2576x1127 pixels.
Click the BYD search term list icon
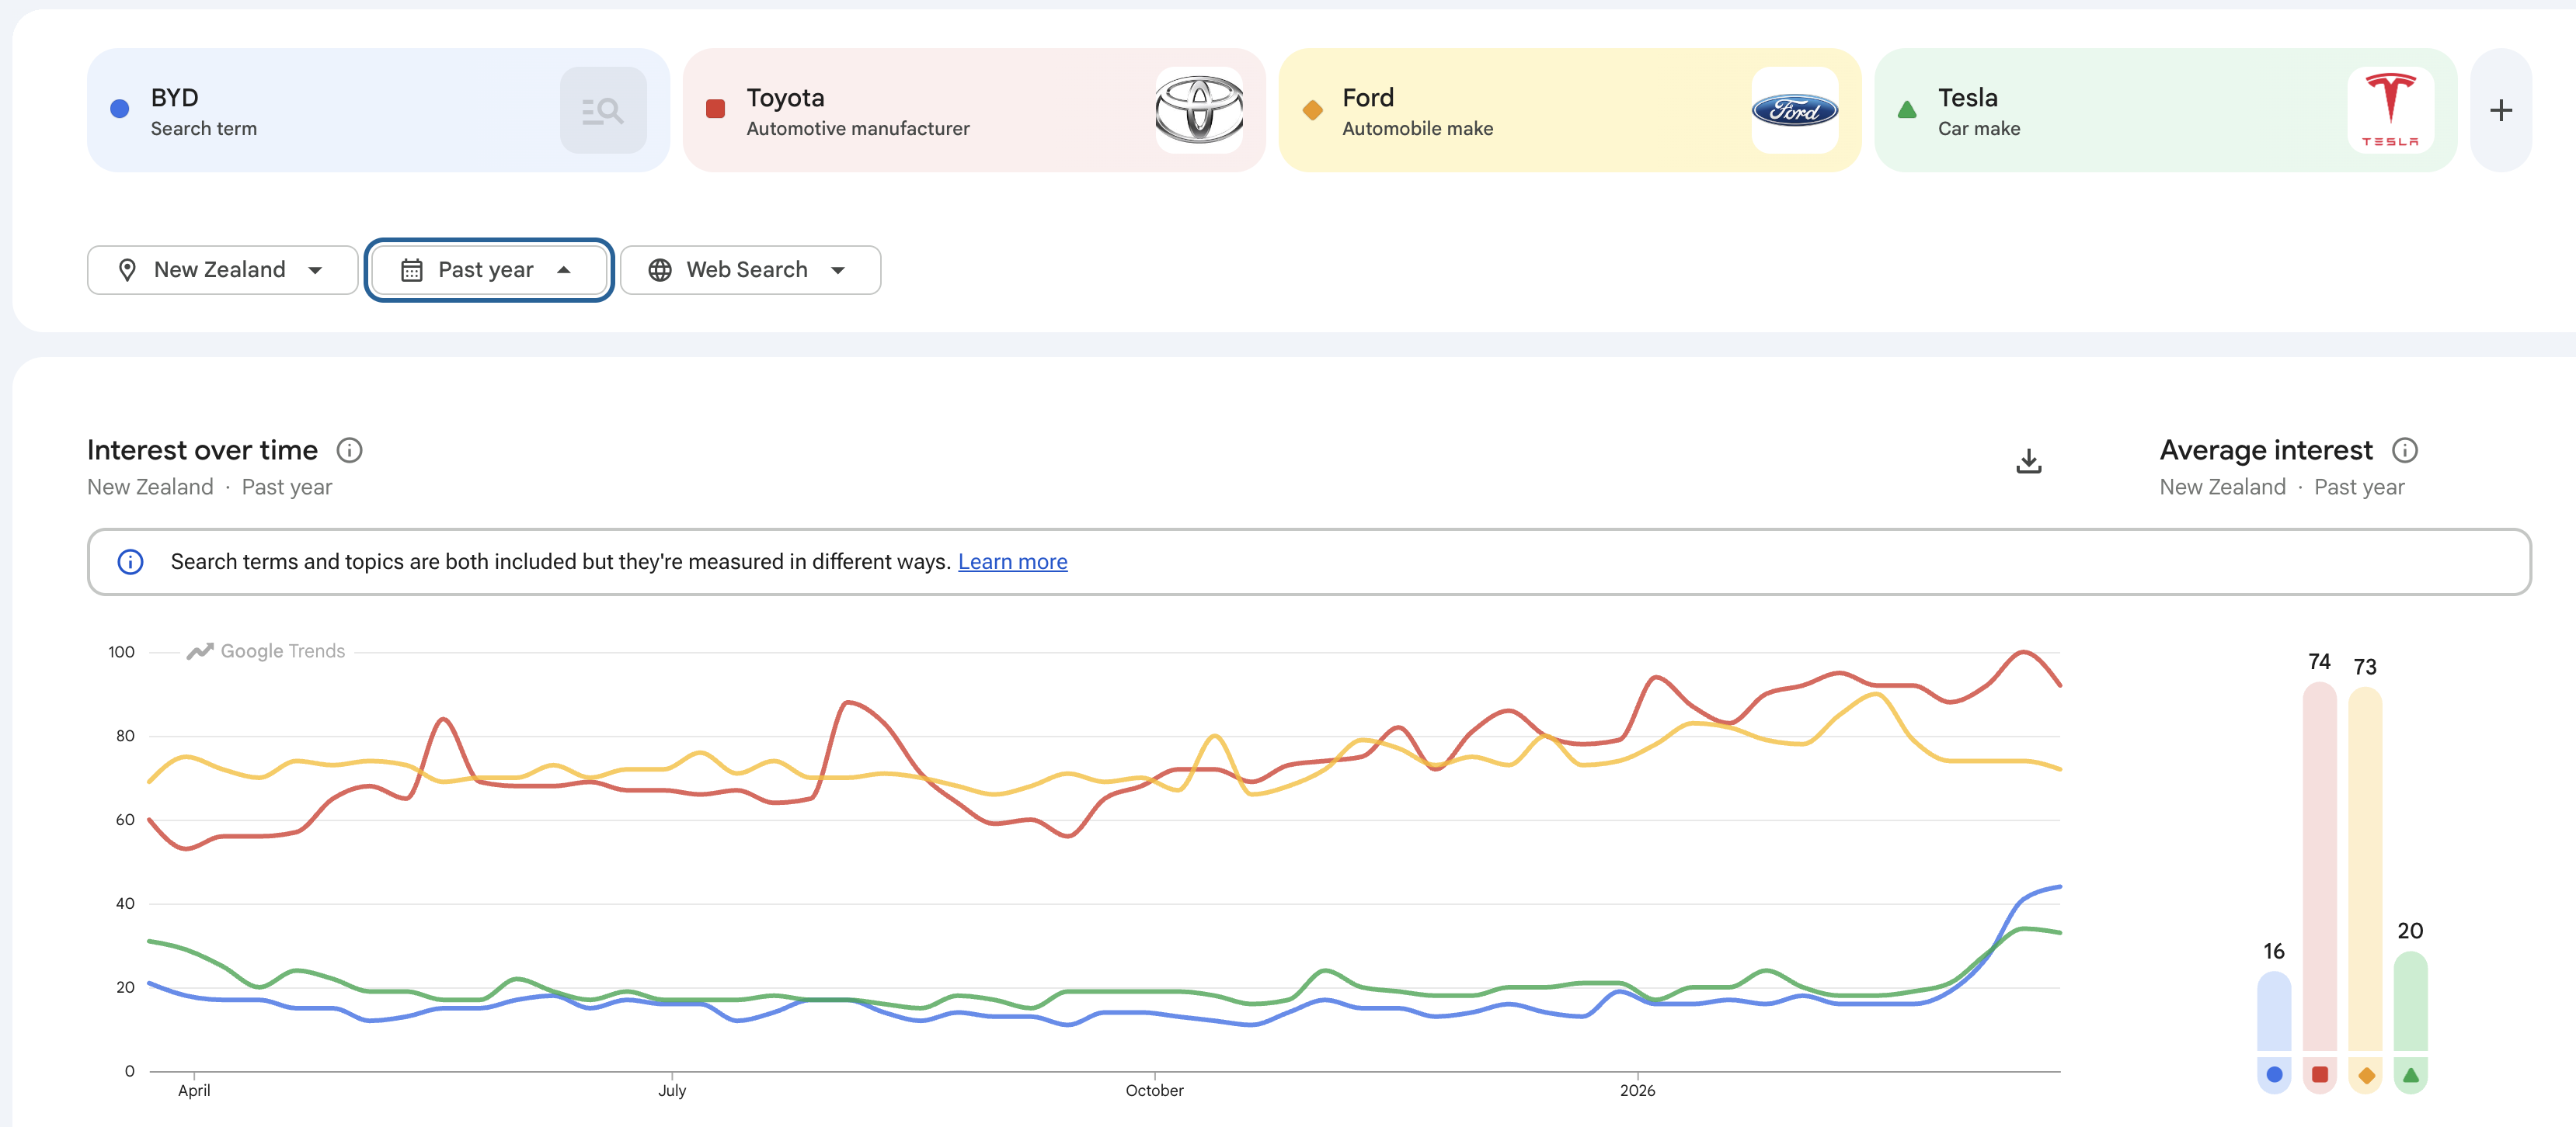602,110
